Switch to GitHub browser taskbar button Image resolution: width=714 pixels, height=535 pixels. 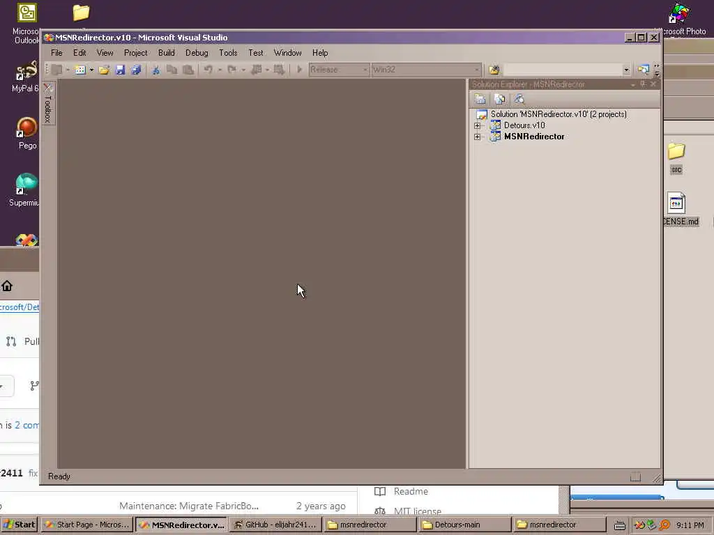[x=275, y=525]
